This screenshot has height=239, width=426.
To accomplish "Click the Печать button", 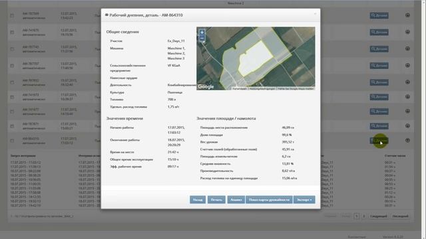I will tap(216, 200).
